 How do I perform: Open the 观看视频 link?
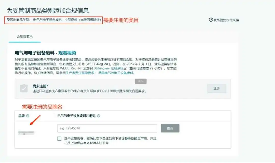coord(67,53)
